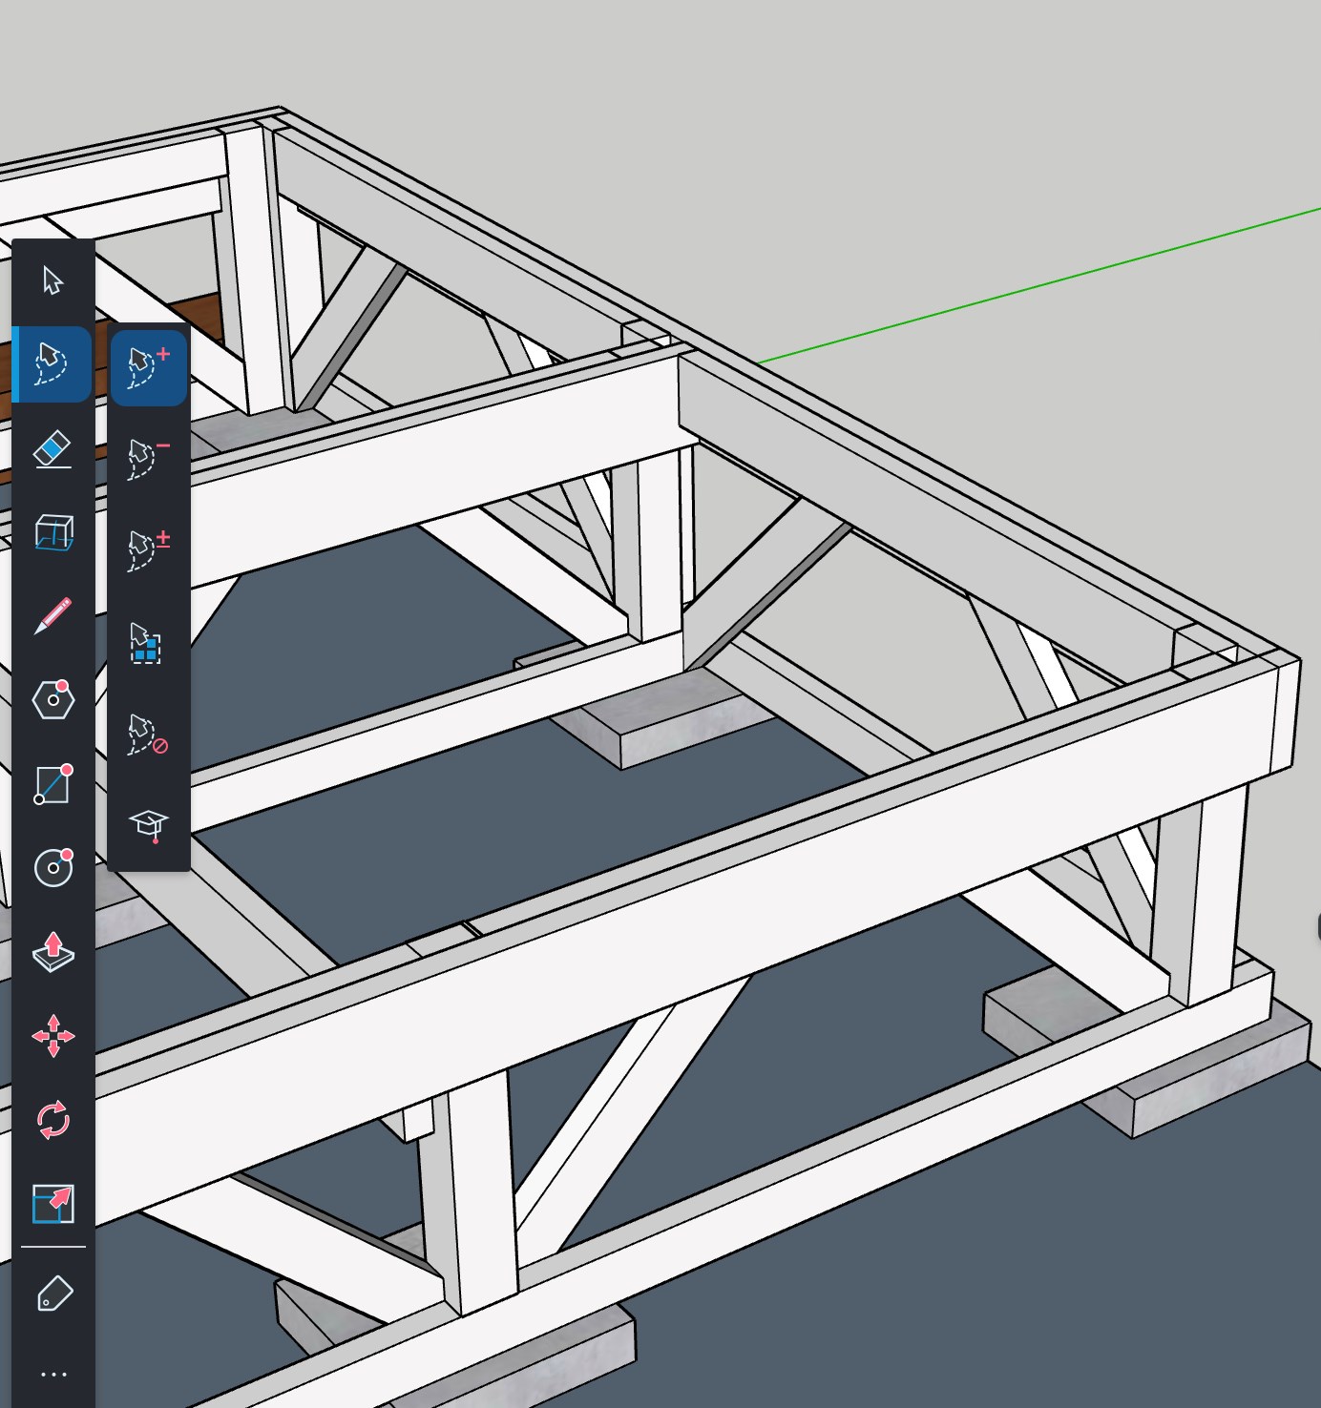Choose the Eraser tool
Image resolution: width=1321 pixels, height=1408 pixels.
52,448
